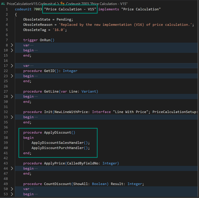Expand CountDiscount begin block at line 53

pos(12,194)
